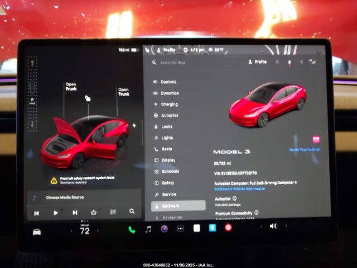Like the current track with thumbs-up

pos(94,212)
